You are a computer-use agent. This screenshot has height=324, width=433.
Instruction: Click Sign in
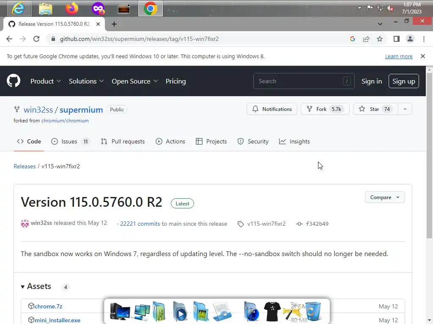coord(372,81)
